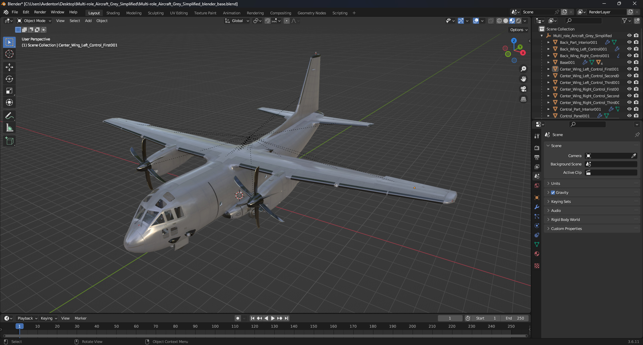Click the eyedropper next to Camera field
Image resolution: width=643 pixels, height=345 pixels.
[634, 156]
